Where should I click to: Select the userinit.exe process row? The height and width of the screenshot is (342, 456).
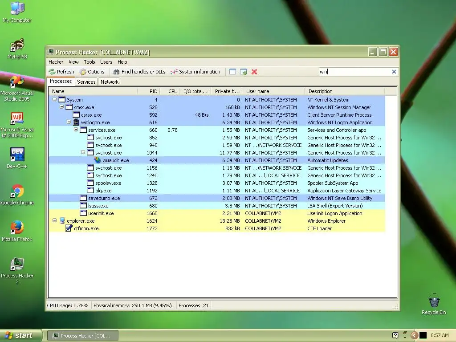click(217, 213)
